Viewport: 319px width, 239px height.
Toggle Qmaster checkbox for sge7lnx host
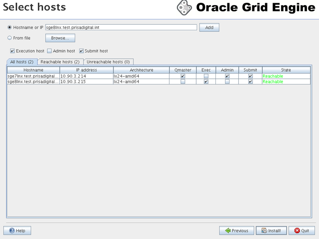click(x=183, y=76)
